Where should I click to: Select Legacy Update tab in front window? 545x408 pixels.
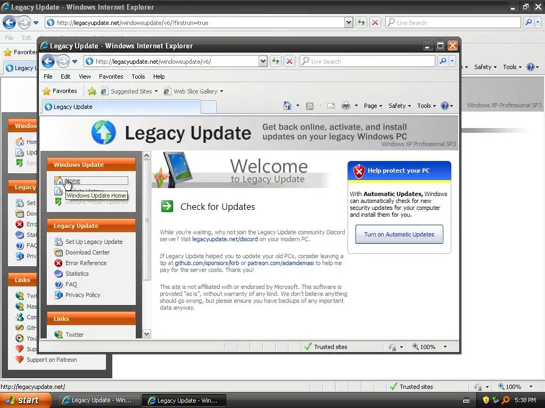[121, 106]
